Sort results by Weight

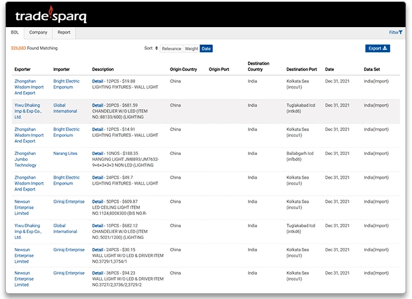point(191,48)
